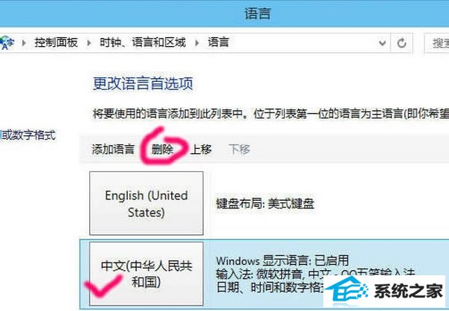Click 添加语言 to add a language
The height and width of the screenshot is (311, 449).
click(x=113, y=150)
